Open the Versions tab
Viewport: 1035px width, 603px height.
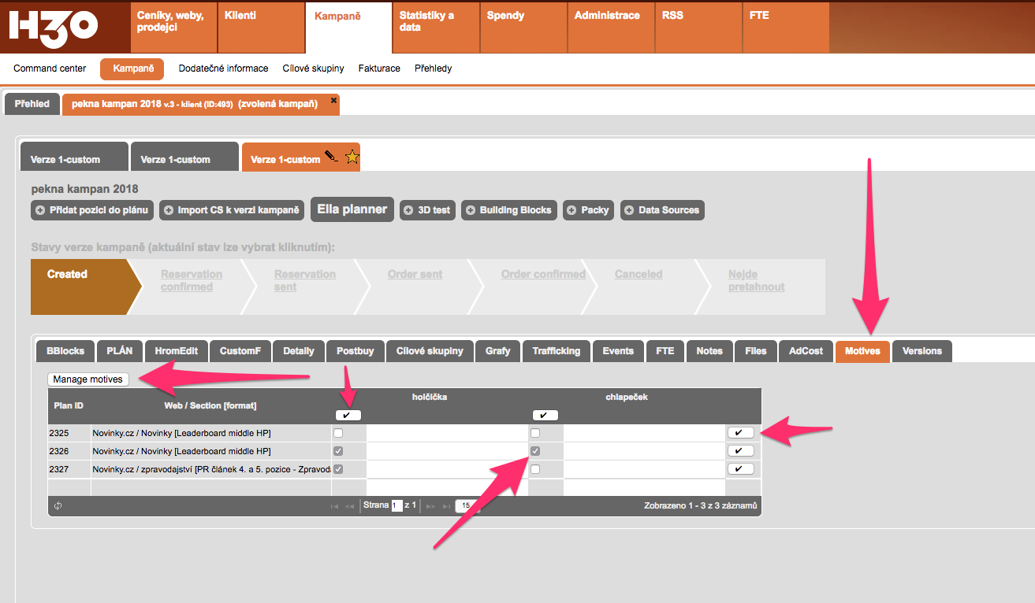click(x=921, y=351)
